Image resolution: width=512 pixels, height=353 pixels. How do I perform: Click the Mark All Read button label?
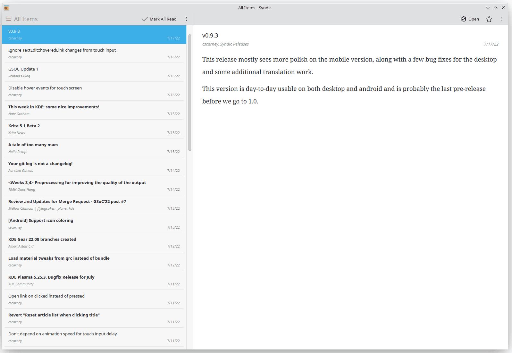point(163,19)
